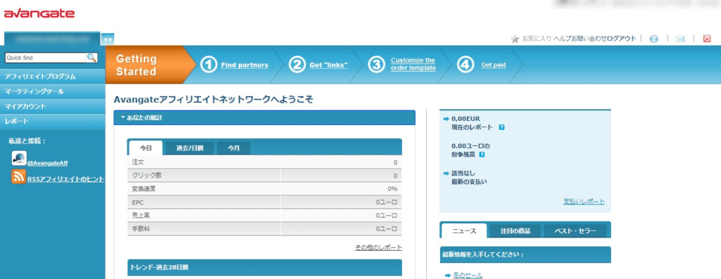Switch to the 今日 tab

click(145, 148)
